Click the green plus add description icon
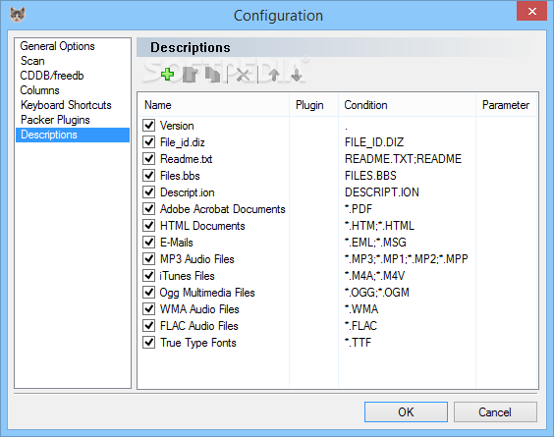 (167, 75)
